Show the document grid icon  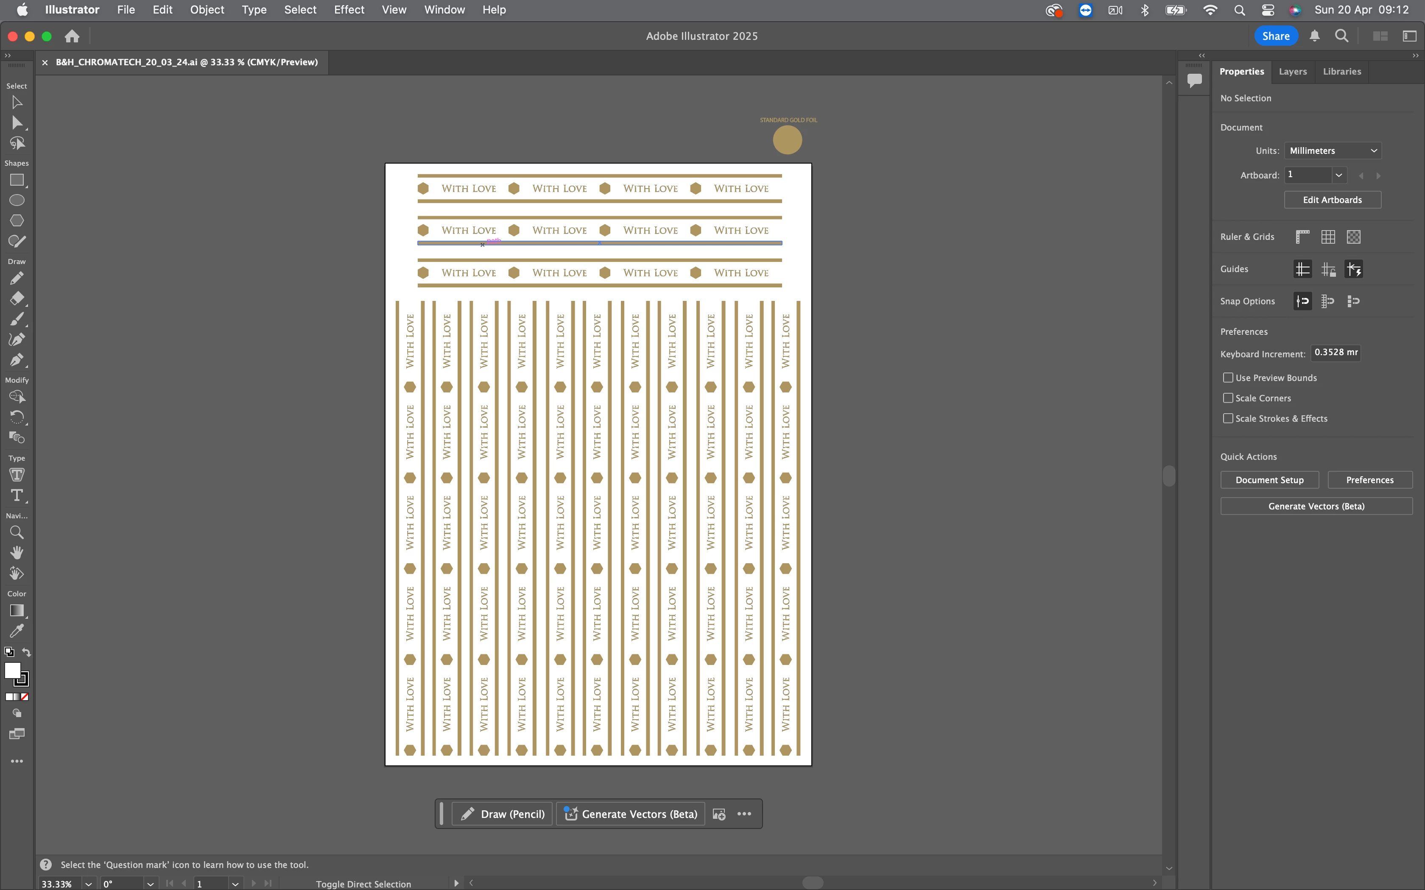[x=1328, y=236]
